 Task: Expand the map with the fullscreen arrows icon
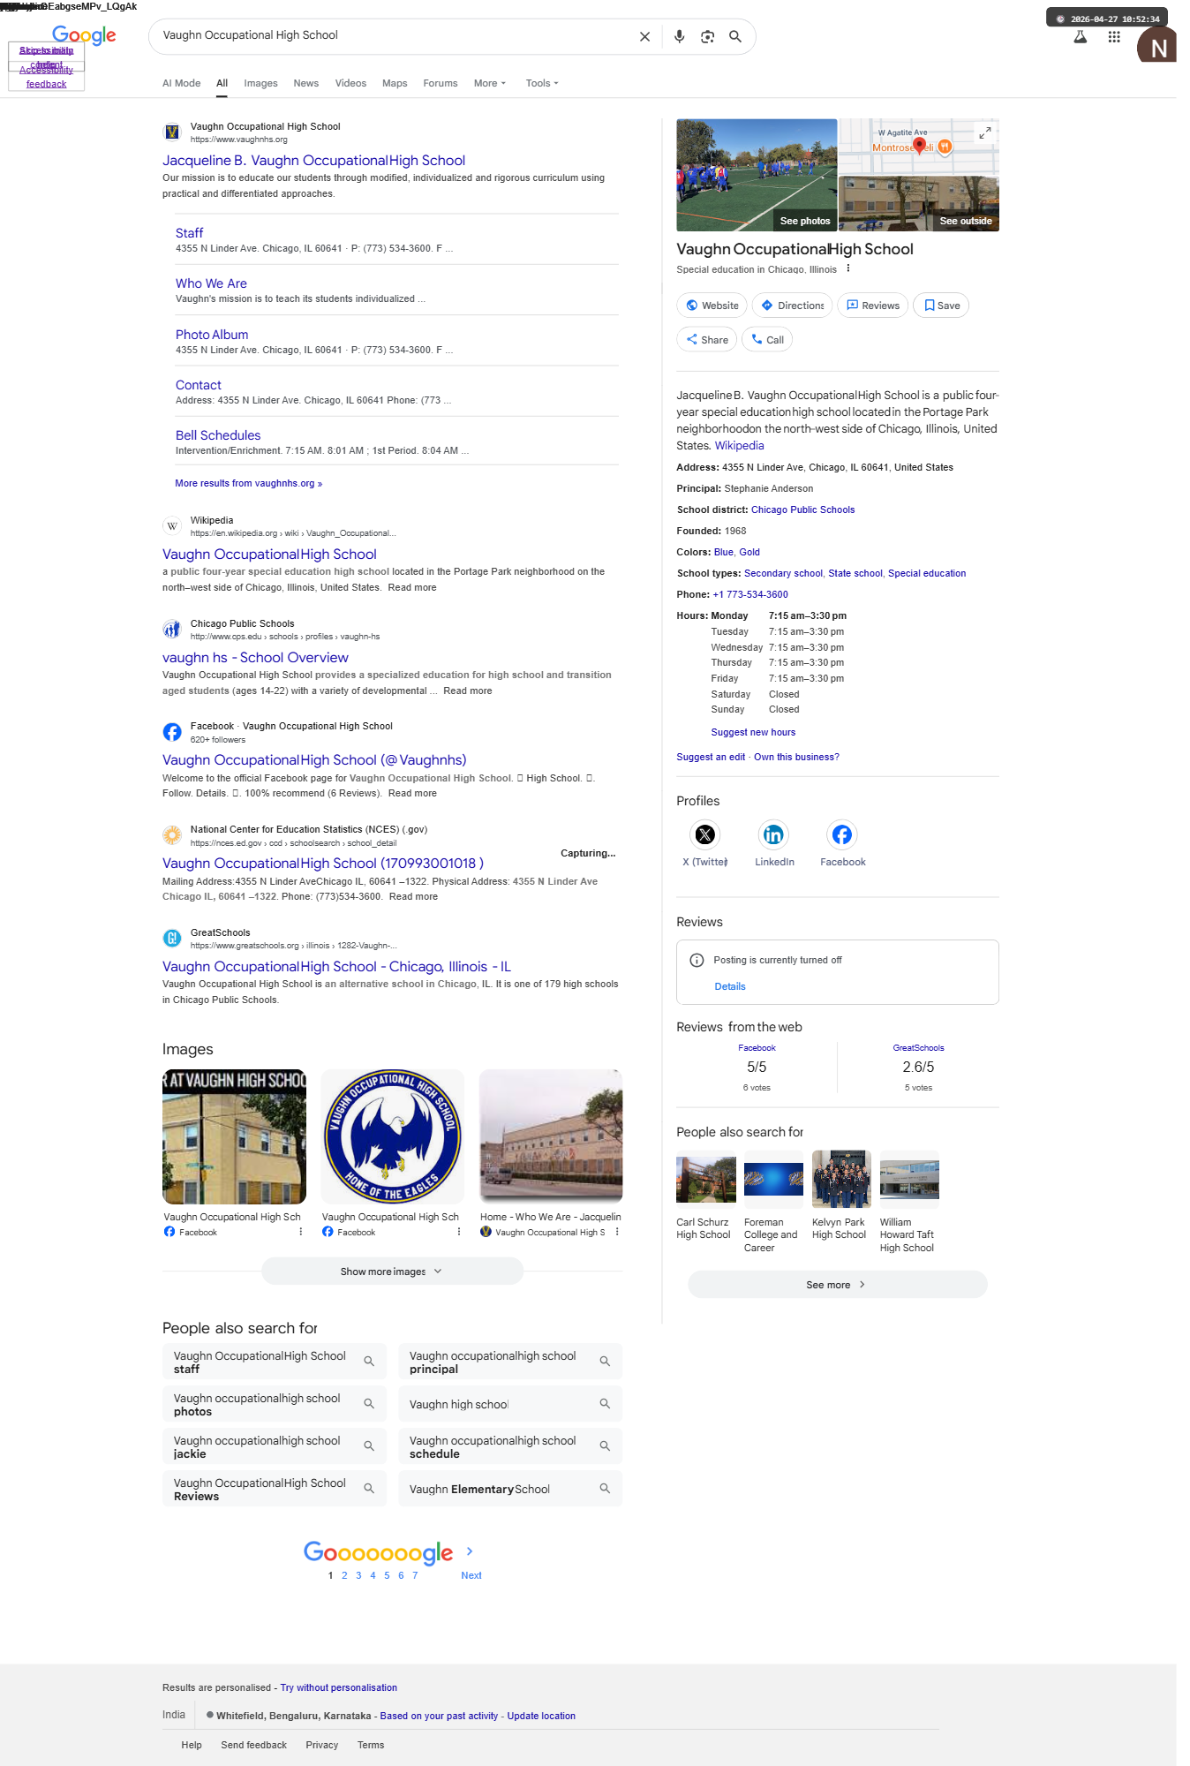pyautogui.click(x=985, y=132)
